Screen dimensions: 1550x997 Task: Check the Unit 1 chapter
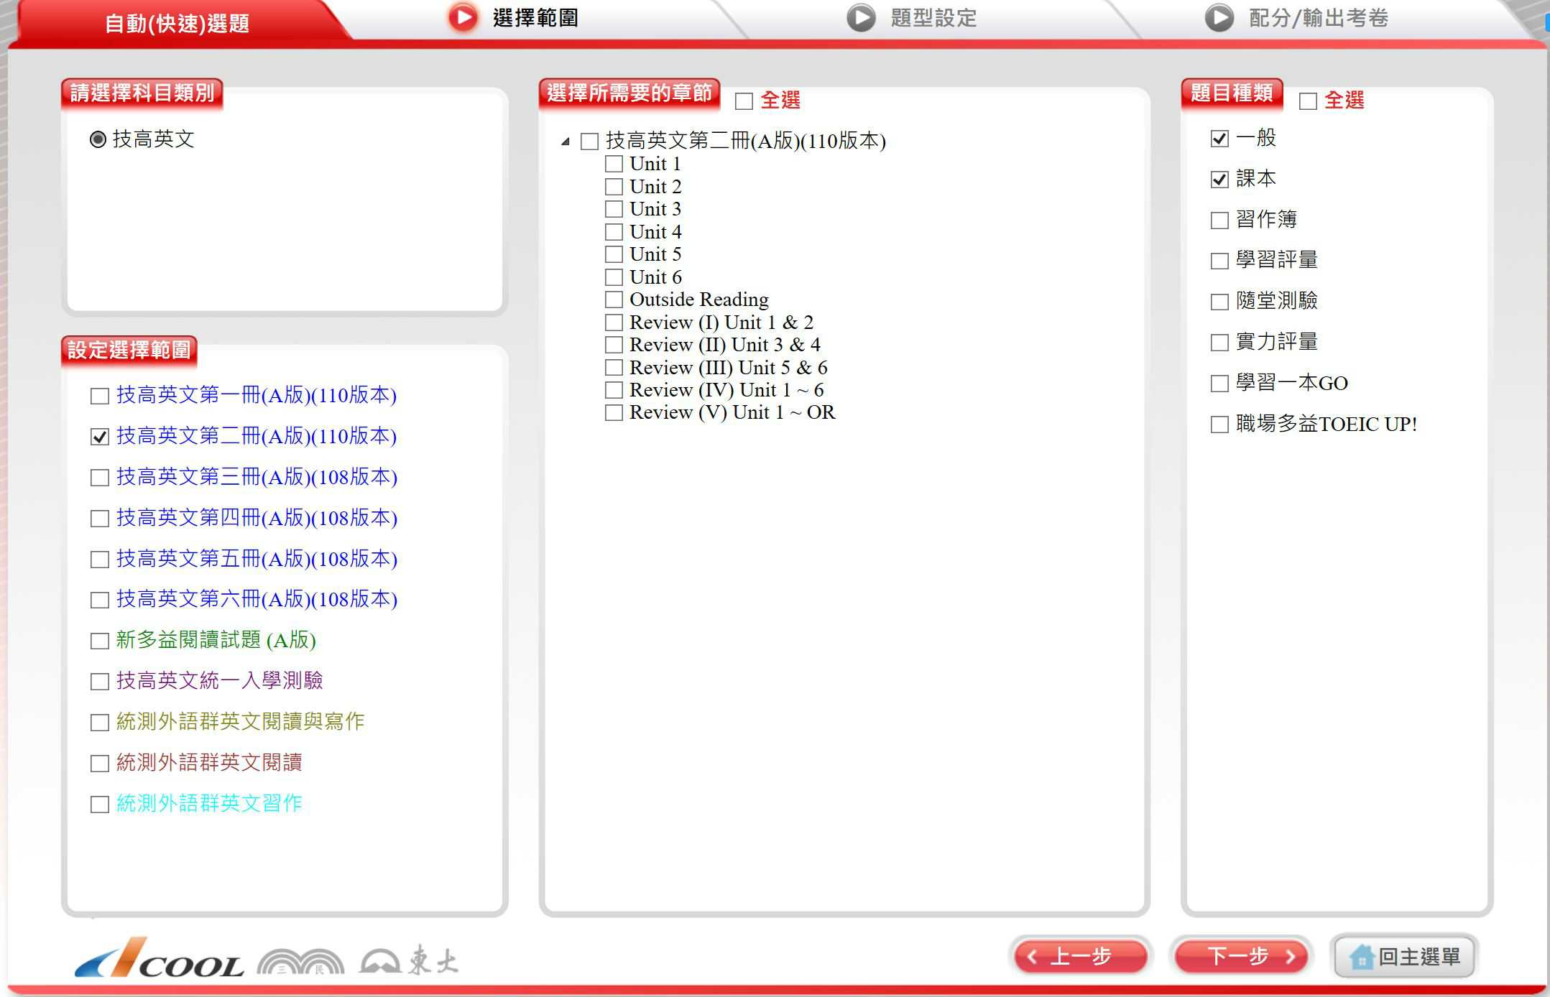[614, 164]
